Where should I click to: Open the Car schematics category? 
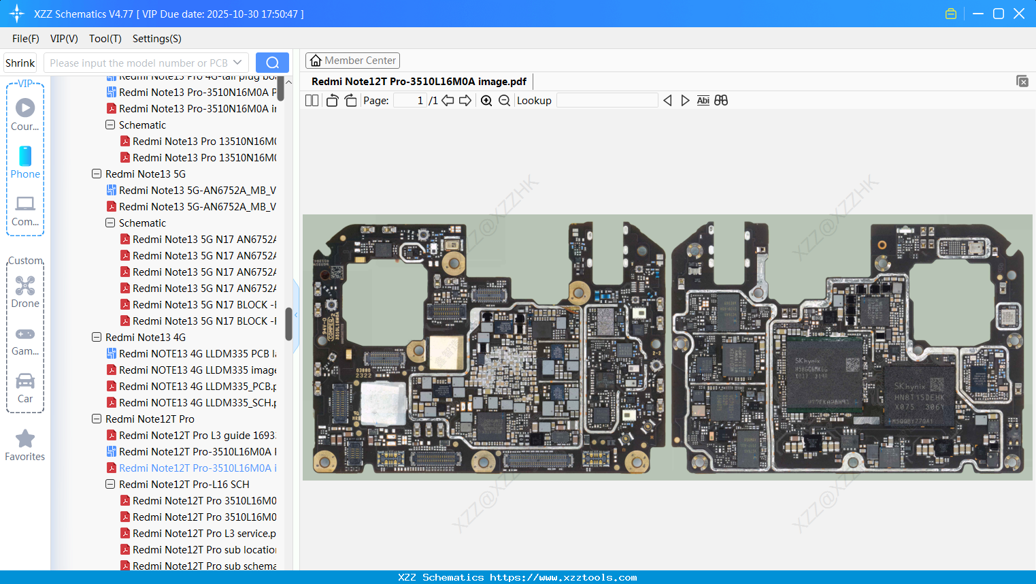coord(25,387)
